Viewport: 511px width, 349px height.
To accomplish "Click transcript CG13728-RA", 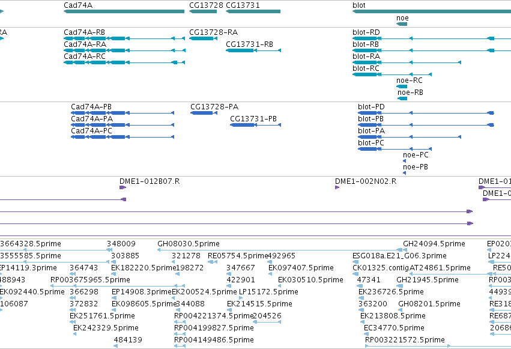I will click(213, 32).
